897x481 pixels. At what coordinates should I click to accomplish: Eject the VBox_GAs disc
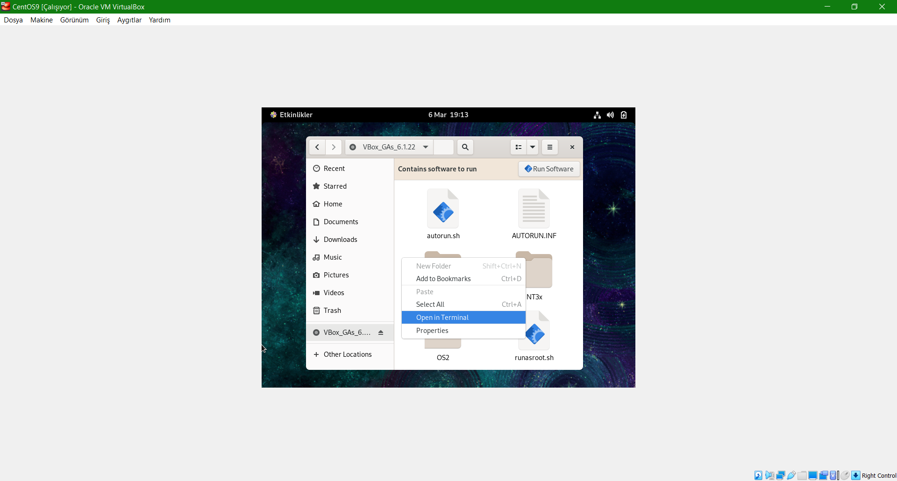click(381, 332)
